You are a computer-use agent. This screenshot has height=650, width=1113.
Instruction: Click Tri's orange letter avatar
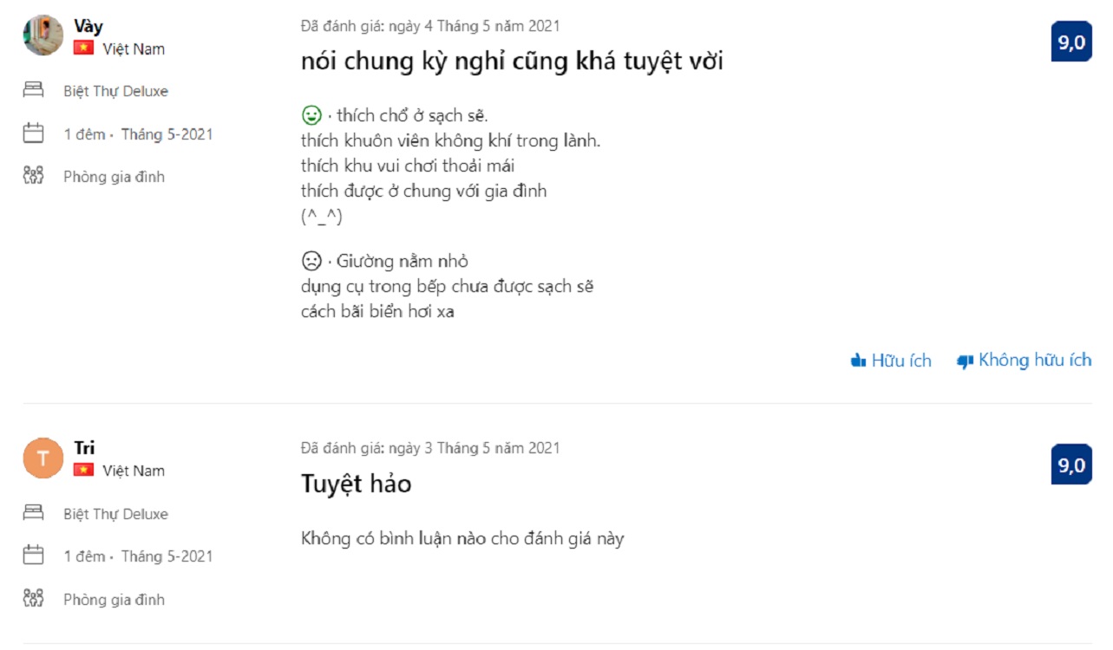[x=43, y=458]
